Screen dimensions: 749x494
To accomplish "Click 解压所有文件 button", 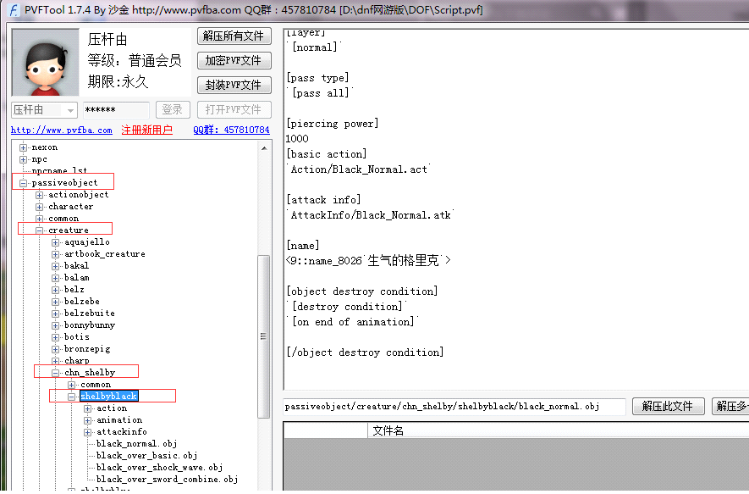I will point(234,36).
